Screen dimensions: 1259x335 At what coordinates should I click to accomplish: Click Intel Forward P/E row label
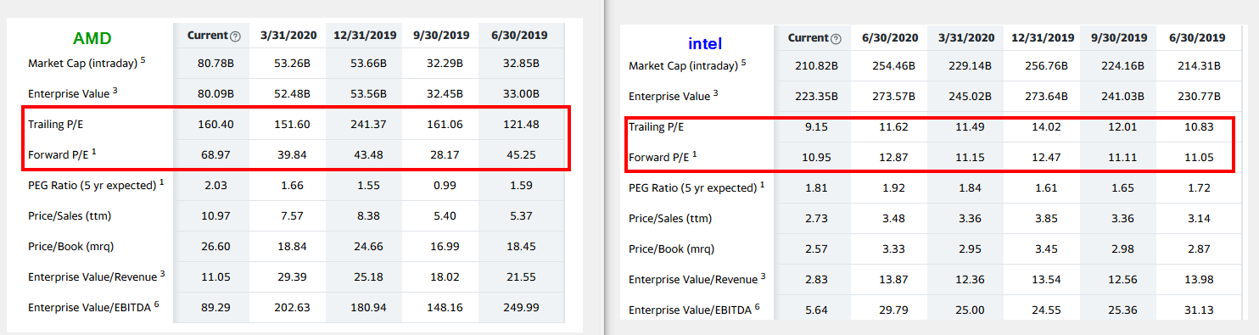(x=663, y=157)
